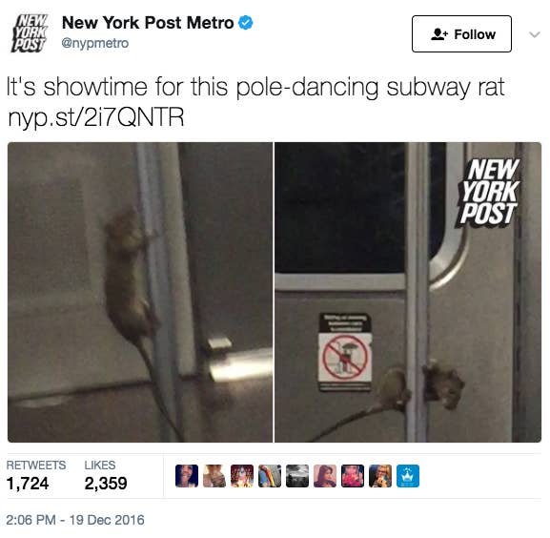View the right subway door rat photo
This screenshot has height=538, width=550.
(408, 292)
